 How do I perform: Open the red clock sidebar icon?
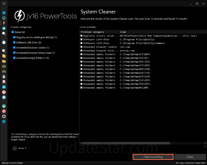[4, 111]
